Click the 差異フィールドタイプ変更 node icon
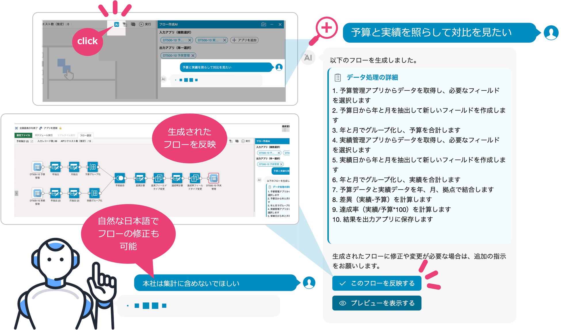This screenshot has width=561, height=330. point(159,178)
